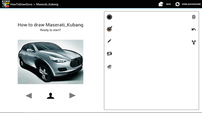Clear canvas with trash icon
The image size is (202, 113).
(194, 17)
